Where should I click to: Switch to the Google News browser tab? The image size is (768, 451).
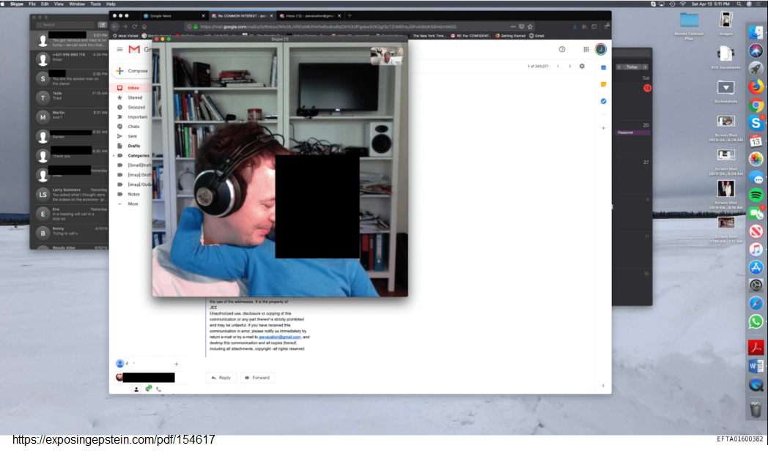pyautogui.click(x=173, y=15)
